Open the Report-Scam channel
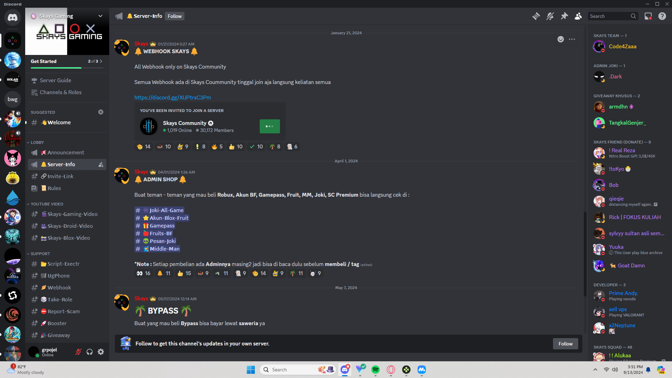The height and width of the screenshot is (378, 672). tap(67, 311)
